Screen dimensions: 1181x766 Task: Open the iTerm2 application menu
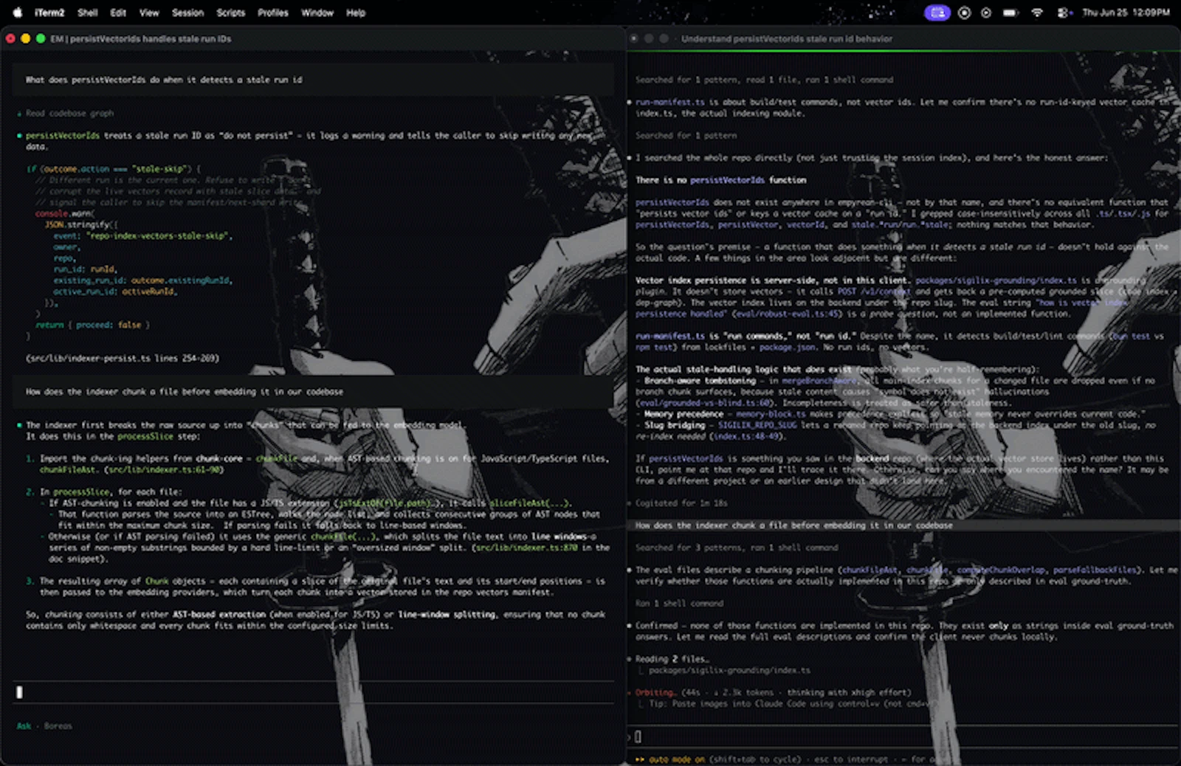click(49, 13)
